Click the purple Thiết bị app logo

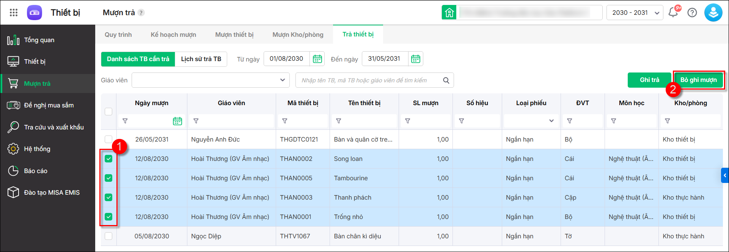click(x=35, y=13)
